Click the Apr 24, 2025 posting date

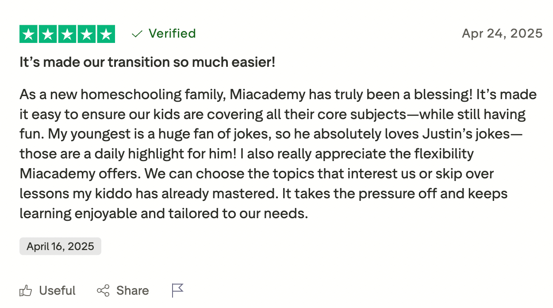coord(503,33)
